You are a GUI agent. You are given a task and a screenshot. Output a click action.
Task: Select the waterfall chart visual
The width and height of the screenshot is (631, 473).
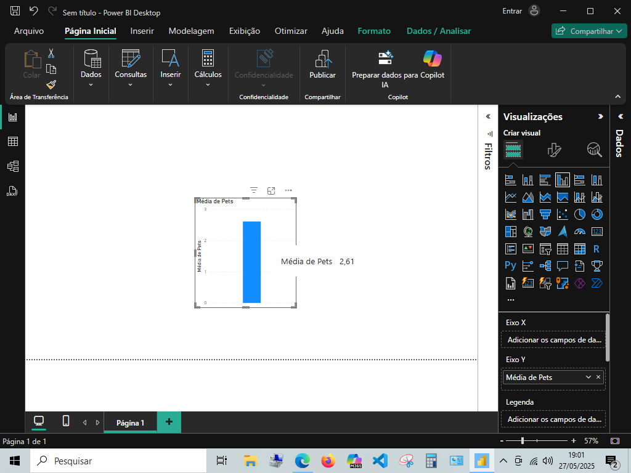(x=528, y=214)
